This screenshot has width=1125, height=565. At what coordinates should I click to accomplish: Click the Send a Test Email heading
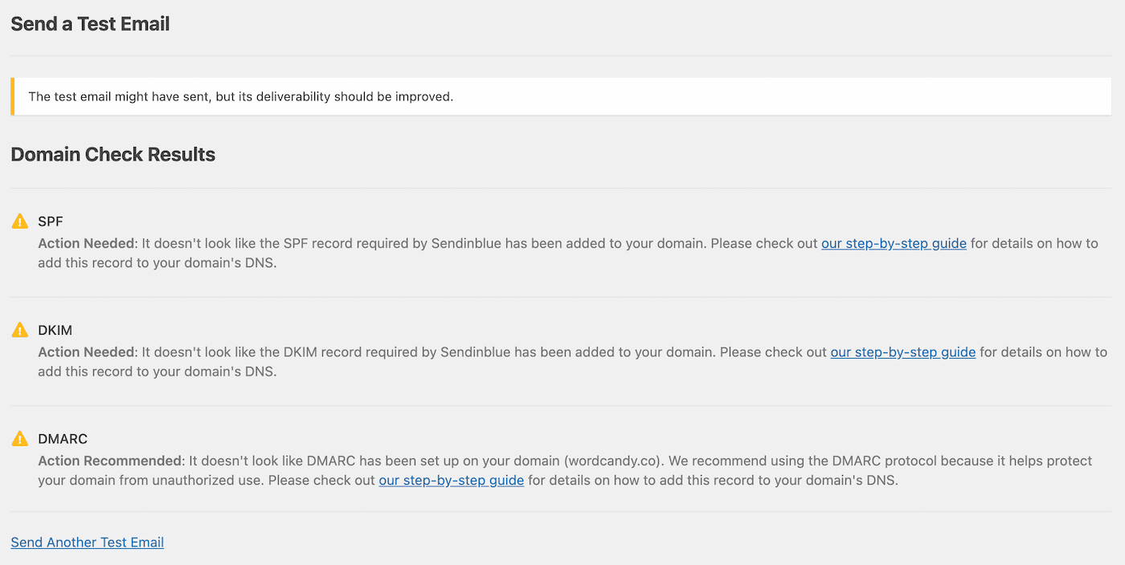(x=89, y=24)
